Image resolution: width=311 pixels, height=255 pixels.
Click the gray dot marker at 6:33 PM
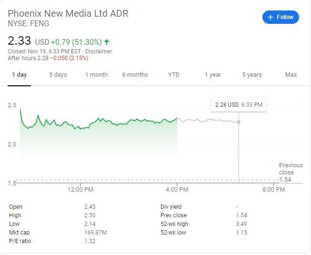click(239, 122)
